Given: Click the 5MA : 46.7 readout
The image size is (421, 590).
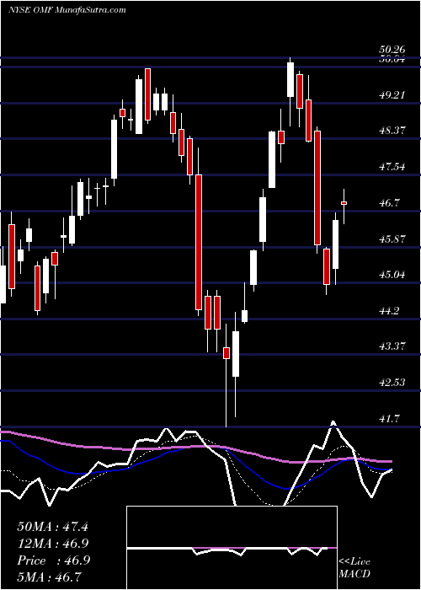Looking at the screenshot, I should pos(49,577).
